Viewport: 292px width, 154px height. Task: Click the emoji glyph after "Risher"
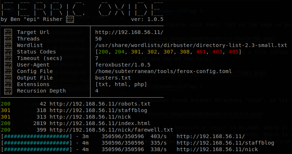point(70,20)
